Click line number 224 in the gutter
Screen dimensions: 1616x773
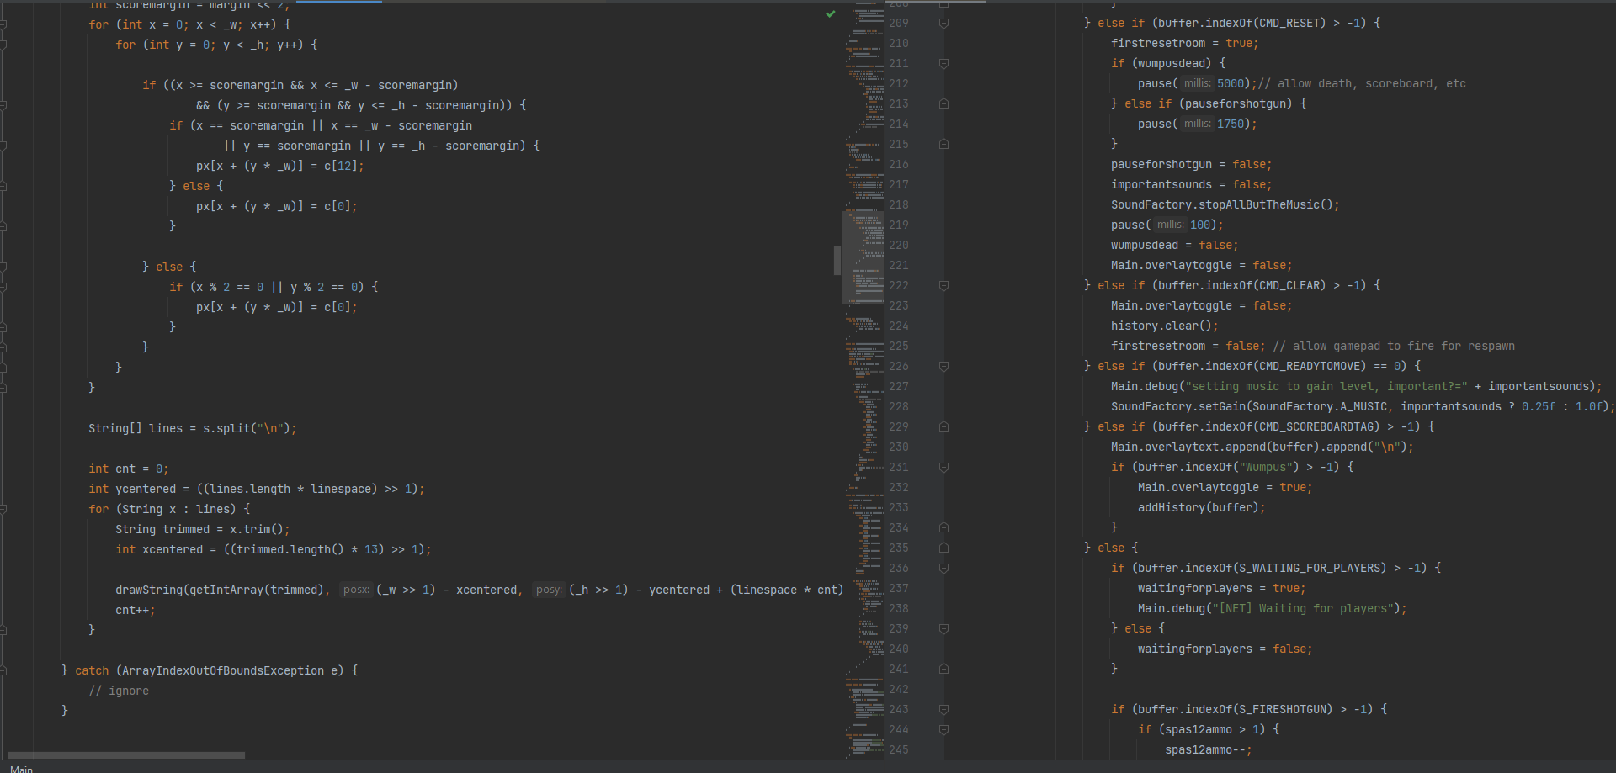pyautogui.click(x=899, y=326)
